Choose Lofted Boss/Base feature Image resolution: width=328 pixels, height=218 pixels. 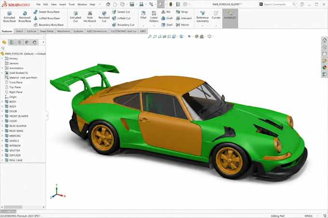pos(46,18)
